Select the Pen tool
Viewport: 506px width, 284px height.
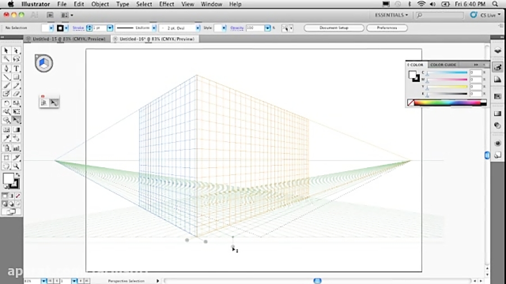(x=6, y=68)
